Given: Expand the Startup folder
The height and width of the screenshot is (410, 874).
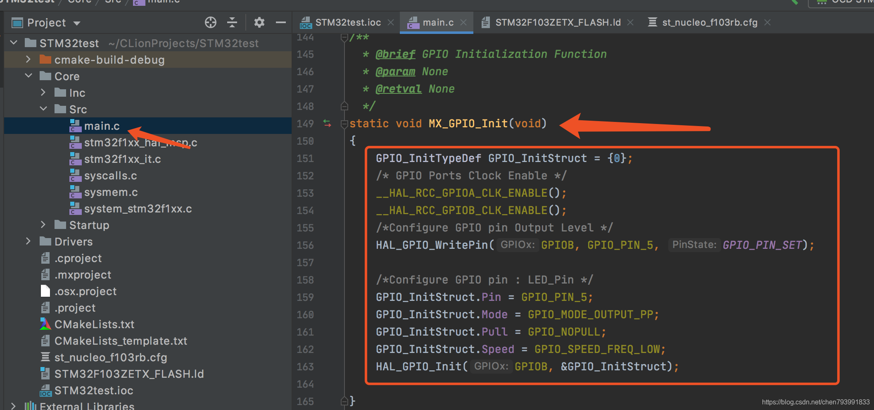Looking at the screenshot, I should (x=43, y=224).
